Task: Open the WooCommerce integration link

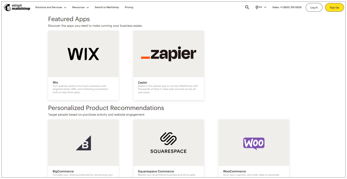Action: pyautogui.click(x=234, y=171)
